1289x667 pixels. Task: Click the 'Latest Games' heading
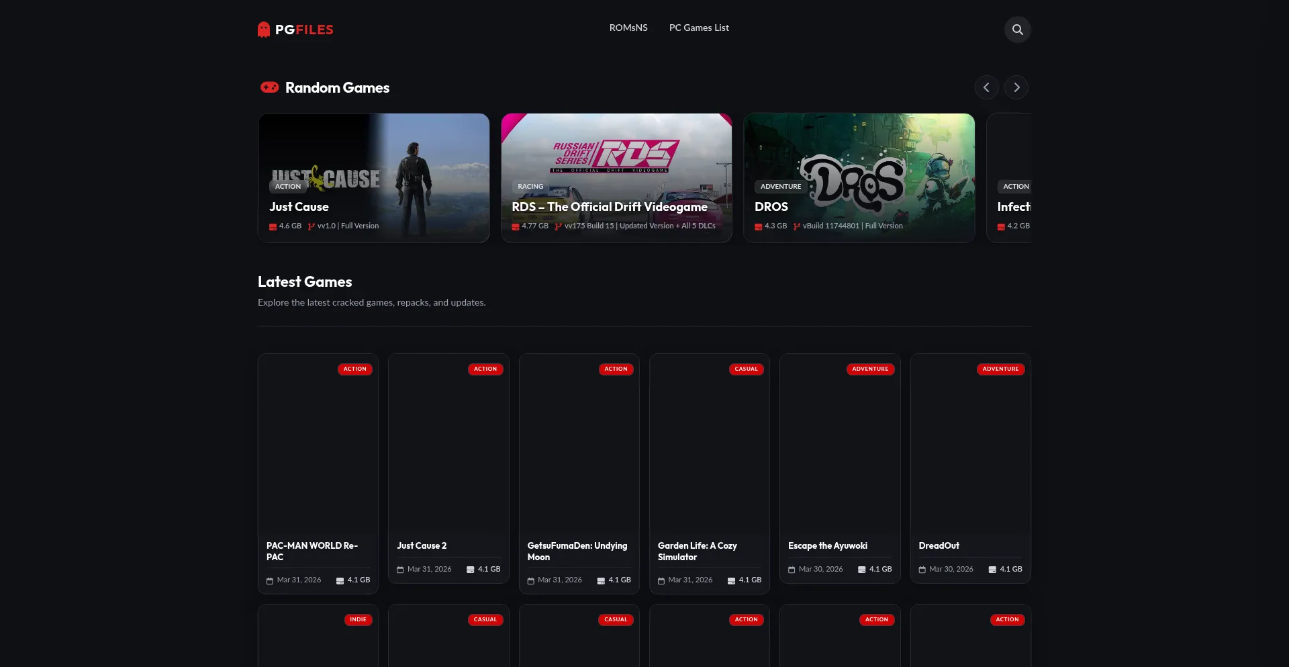click(x=305, y=281)
